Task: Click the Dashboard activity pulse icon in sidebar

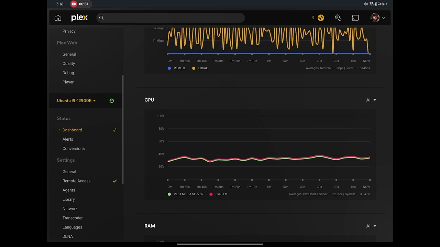Action: coord(115,130)
